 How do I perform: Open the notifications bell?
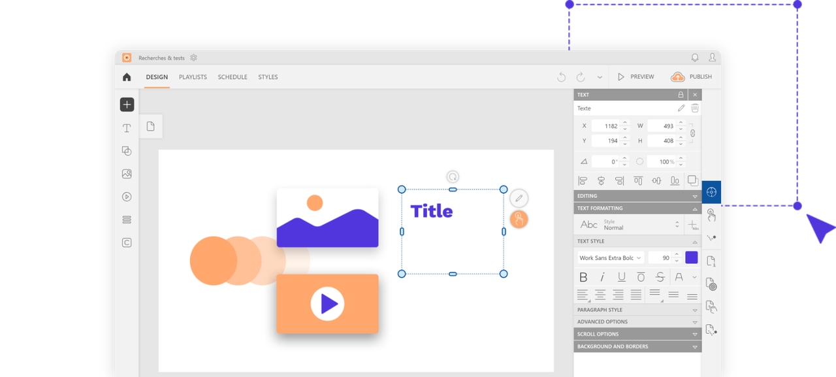click(695, 57)
